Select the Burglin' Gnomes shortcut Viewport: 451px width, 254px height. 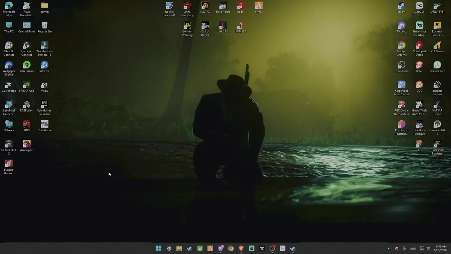point(9,167)
